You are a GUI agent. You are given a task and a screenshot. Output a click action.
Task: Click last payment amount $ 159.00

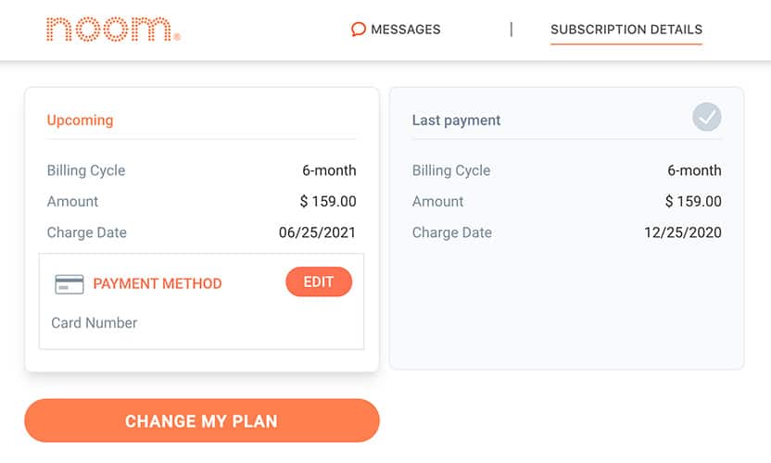point(693,202)
